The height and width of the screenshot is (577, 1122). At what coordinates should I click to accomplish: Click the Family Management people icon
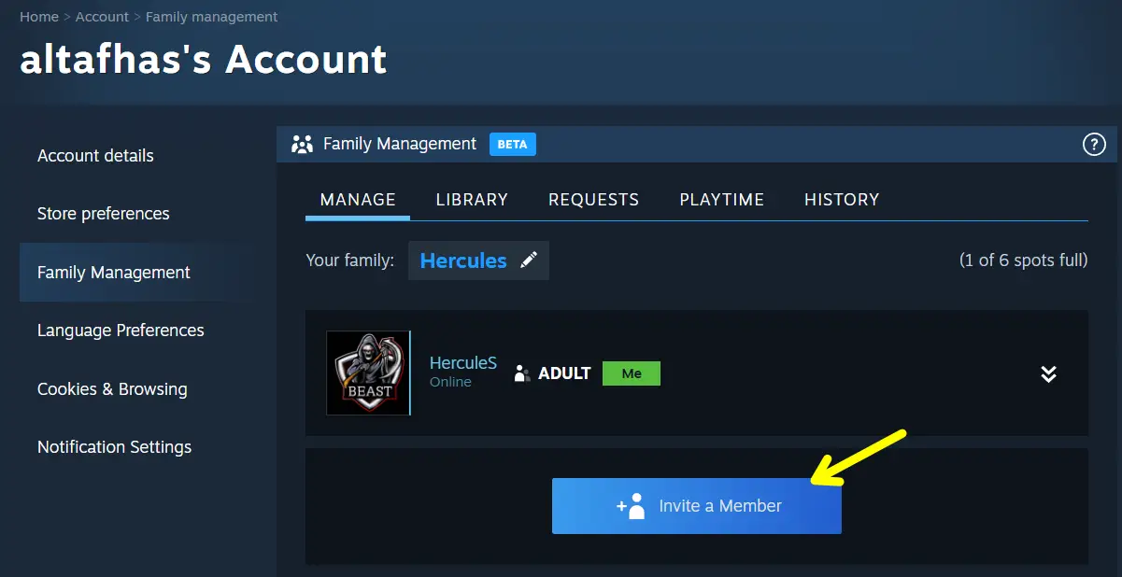click(x=301, y=144)
